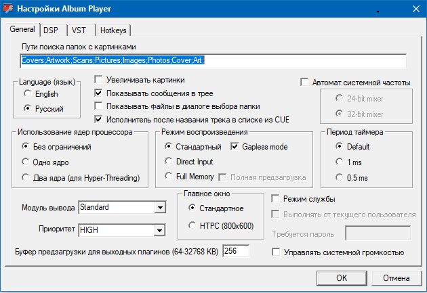
Task: Click the preload buffer size field
Action: [x=236, y=252]
